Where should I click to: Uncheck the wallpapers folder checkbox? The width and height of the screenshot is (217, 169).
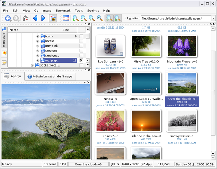click(x=81, y=60)
